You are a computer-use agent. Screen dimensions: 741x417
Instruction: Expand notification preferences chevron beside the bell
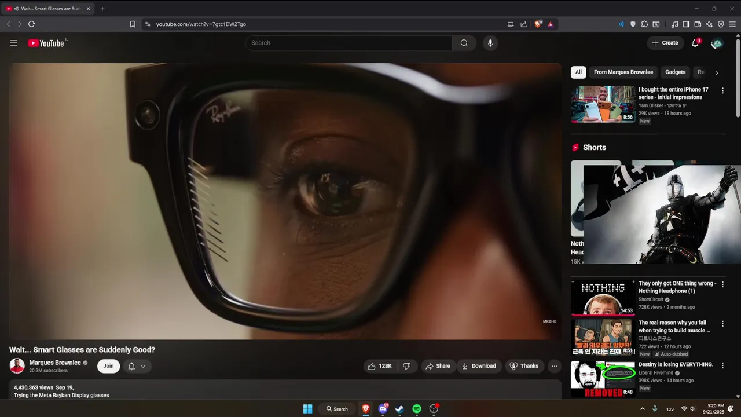pos(143,366)
